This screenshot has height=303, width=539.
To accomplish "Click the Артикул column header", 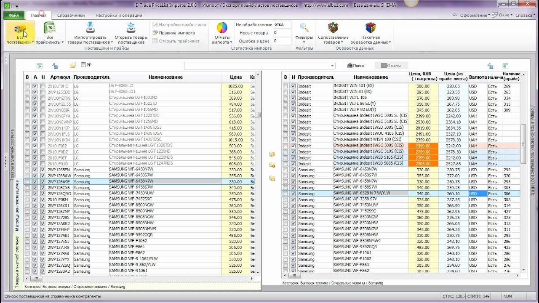I will pos(60,77).
